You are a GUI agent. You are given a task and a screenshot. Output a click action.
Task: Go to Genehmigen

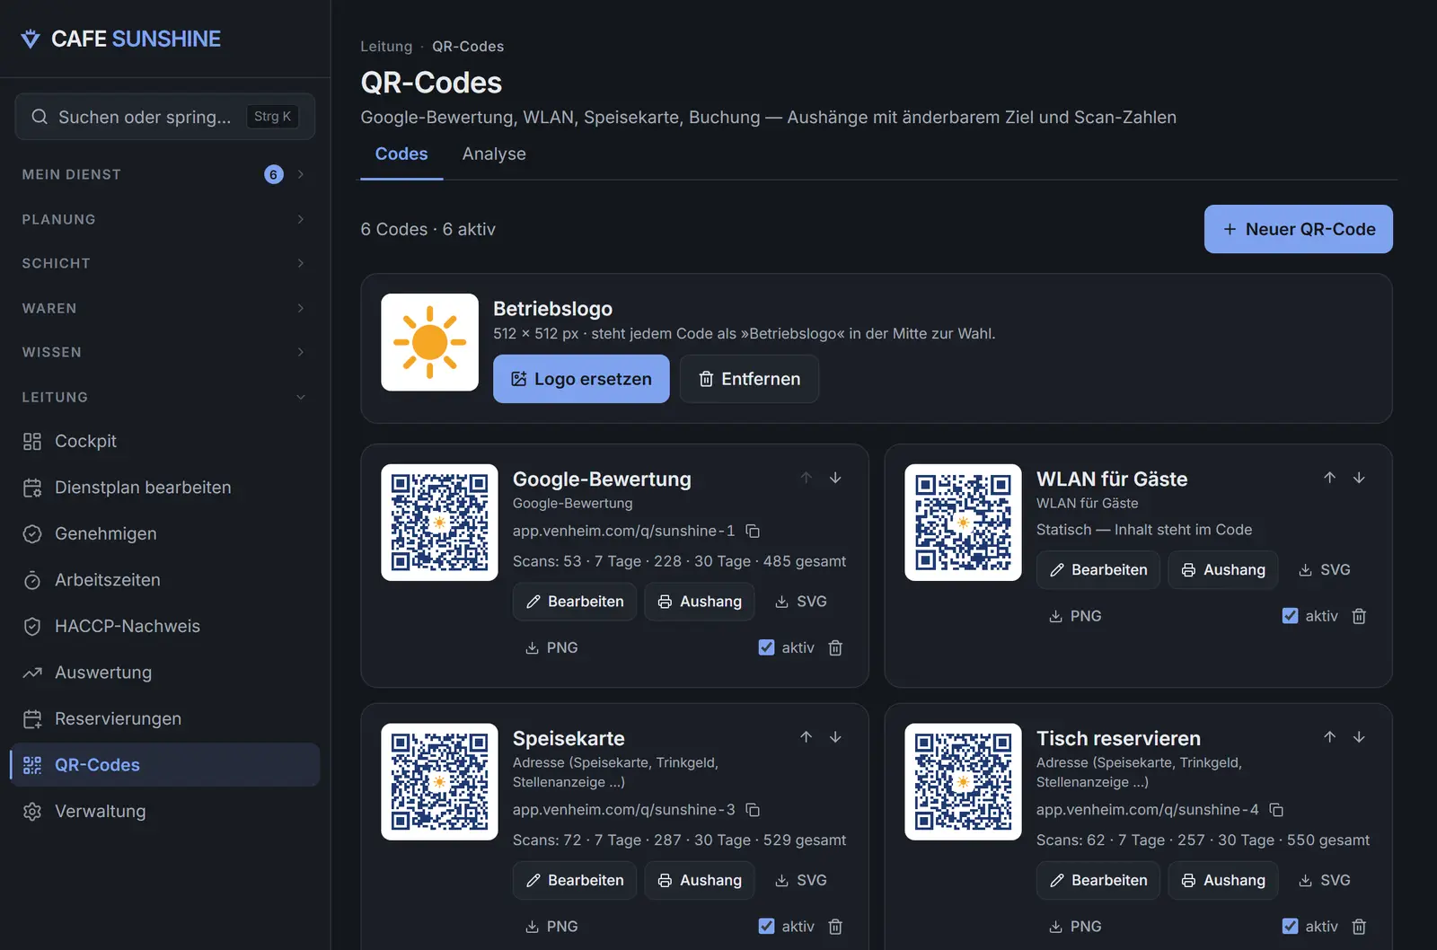coord(164,533)
